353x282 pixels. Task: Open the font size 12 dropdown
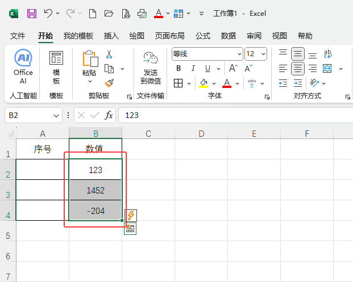tap(263, 54)
